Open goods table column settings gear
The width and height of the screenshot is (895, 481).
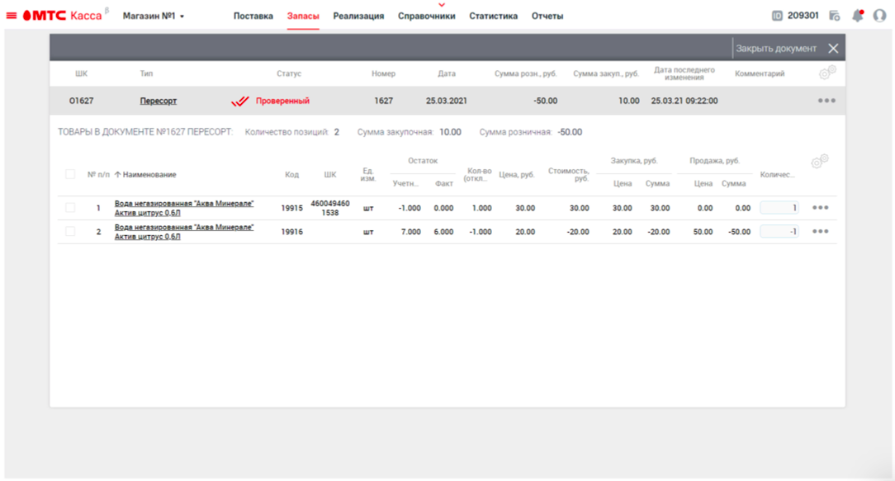820,162
